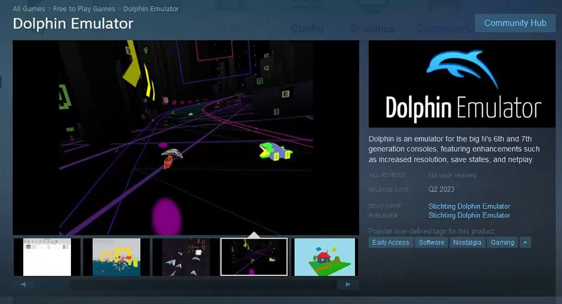The width and height of the screenshot is (562, 304).
Task: Select the Software tag
Action: (x=432, y=242)
